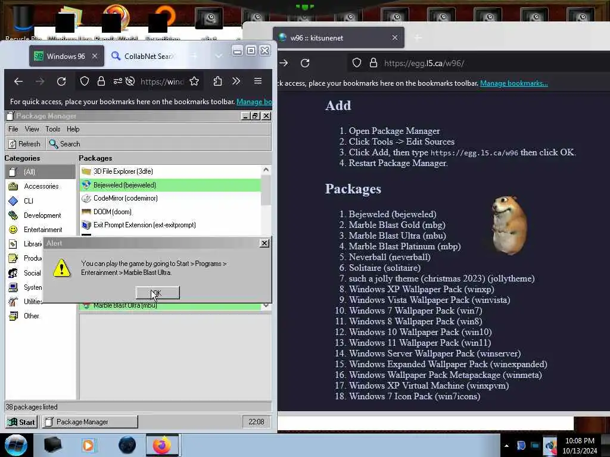The height and width of the screenshot is (457, 610).
Task: Click Manage bookmarks link in the front Firefox window
Action: pyautogui.click(x=254, y=102)
